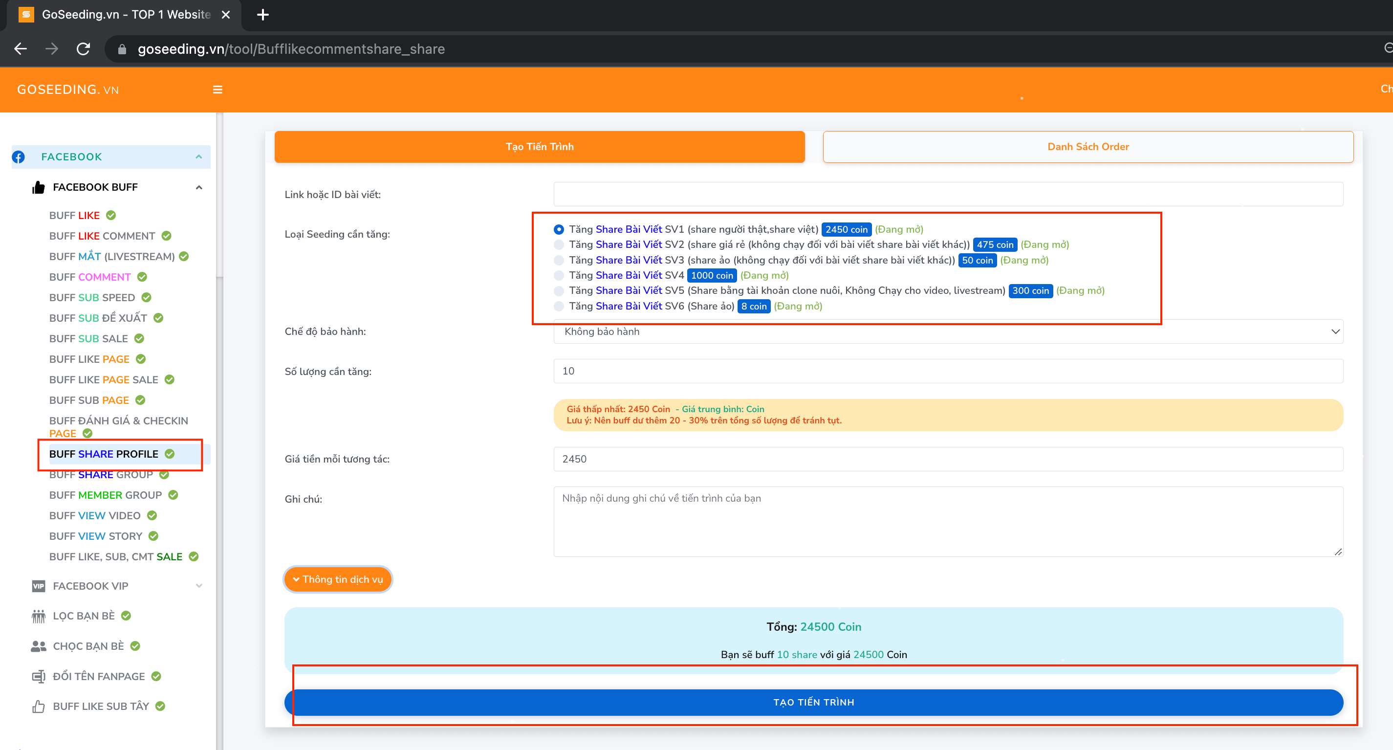Select Share Bài Viết SV5 radio option
Viewport: 1393px width, 750px height.
559,291
